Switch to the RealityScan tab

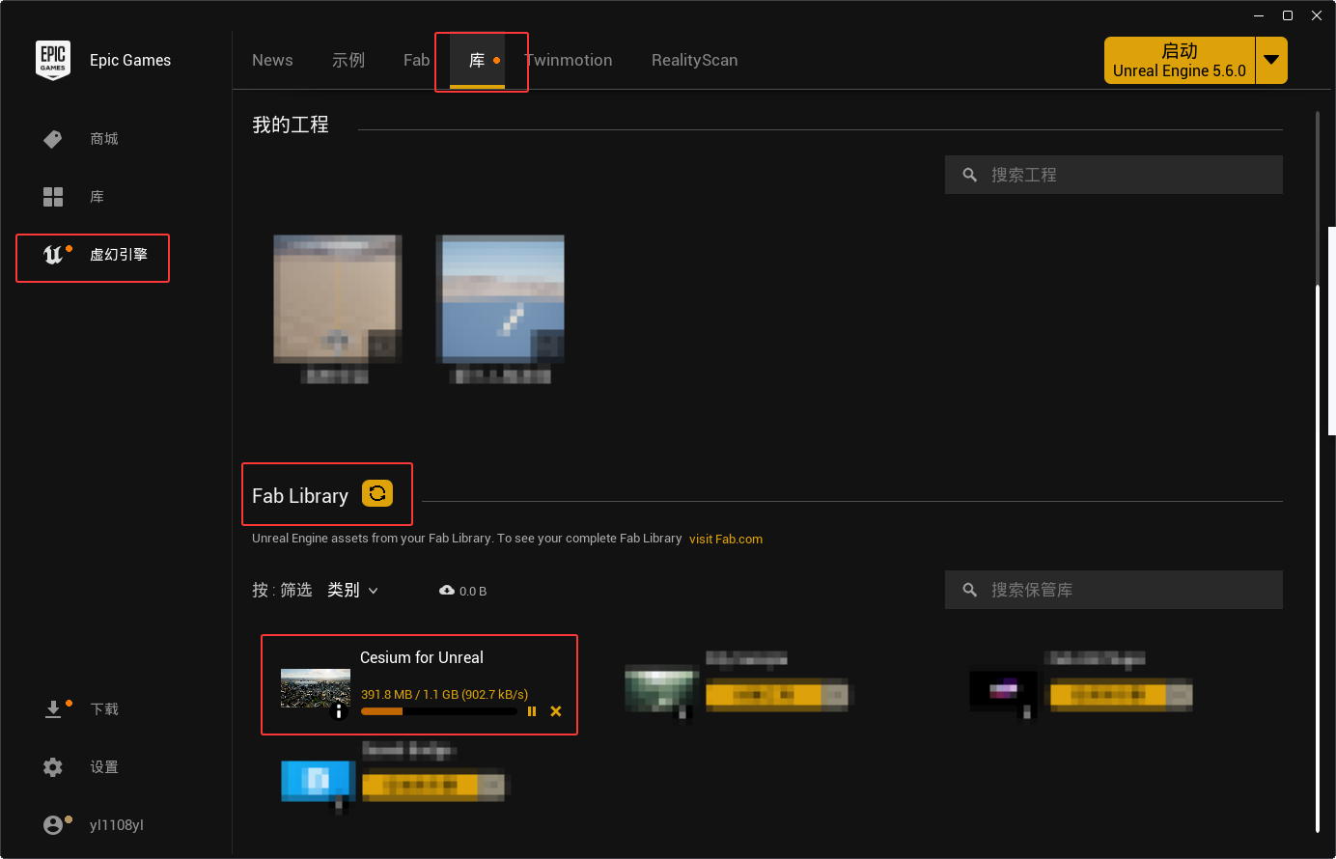[694, 60]
